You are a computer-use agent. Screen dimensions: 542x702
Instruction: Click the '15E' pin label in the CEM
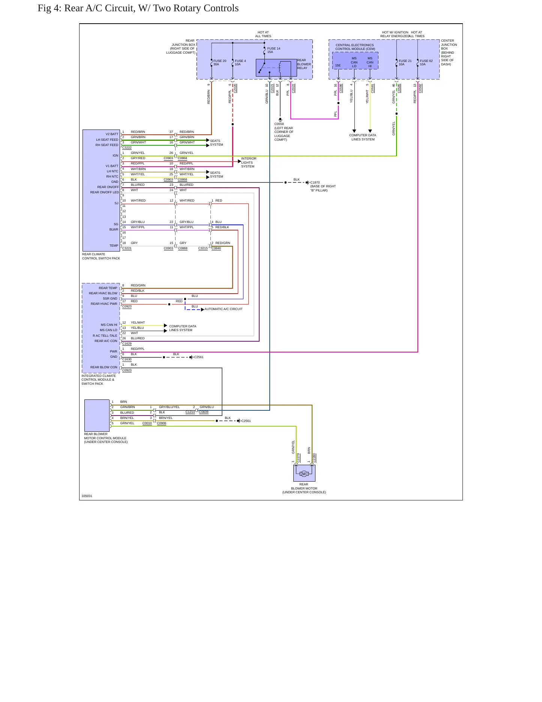[338, 66]
